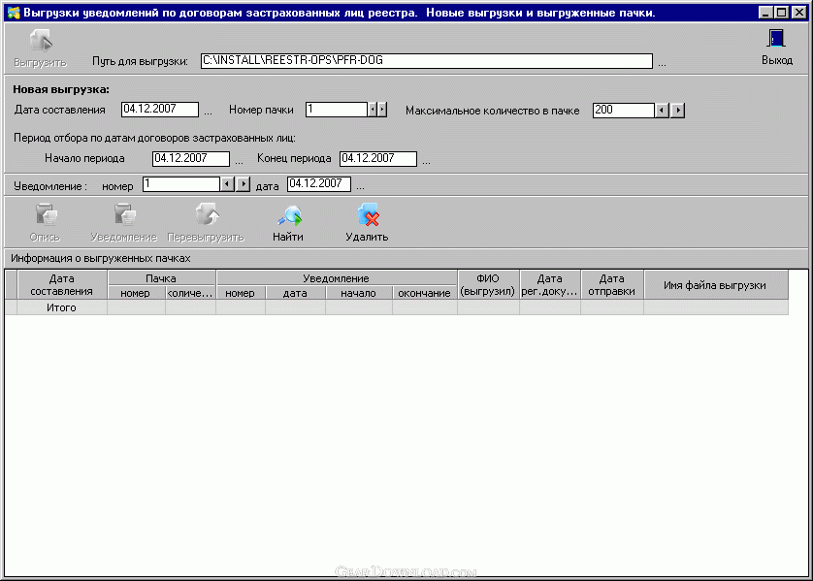Click the Удалить delete icon

click(368, 215)
